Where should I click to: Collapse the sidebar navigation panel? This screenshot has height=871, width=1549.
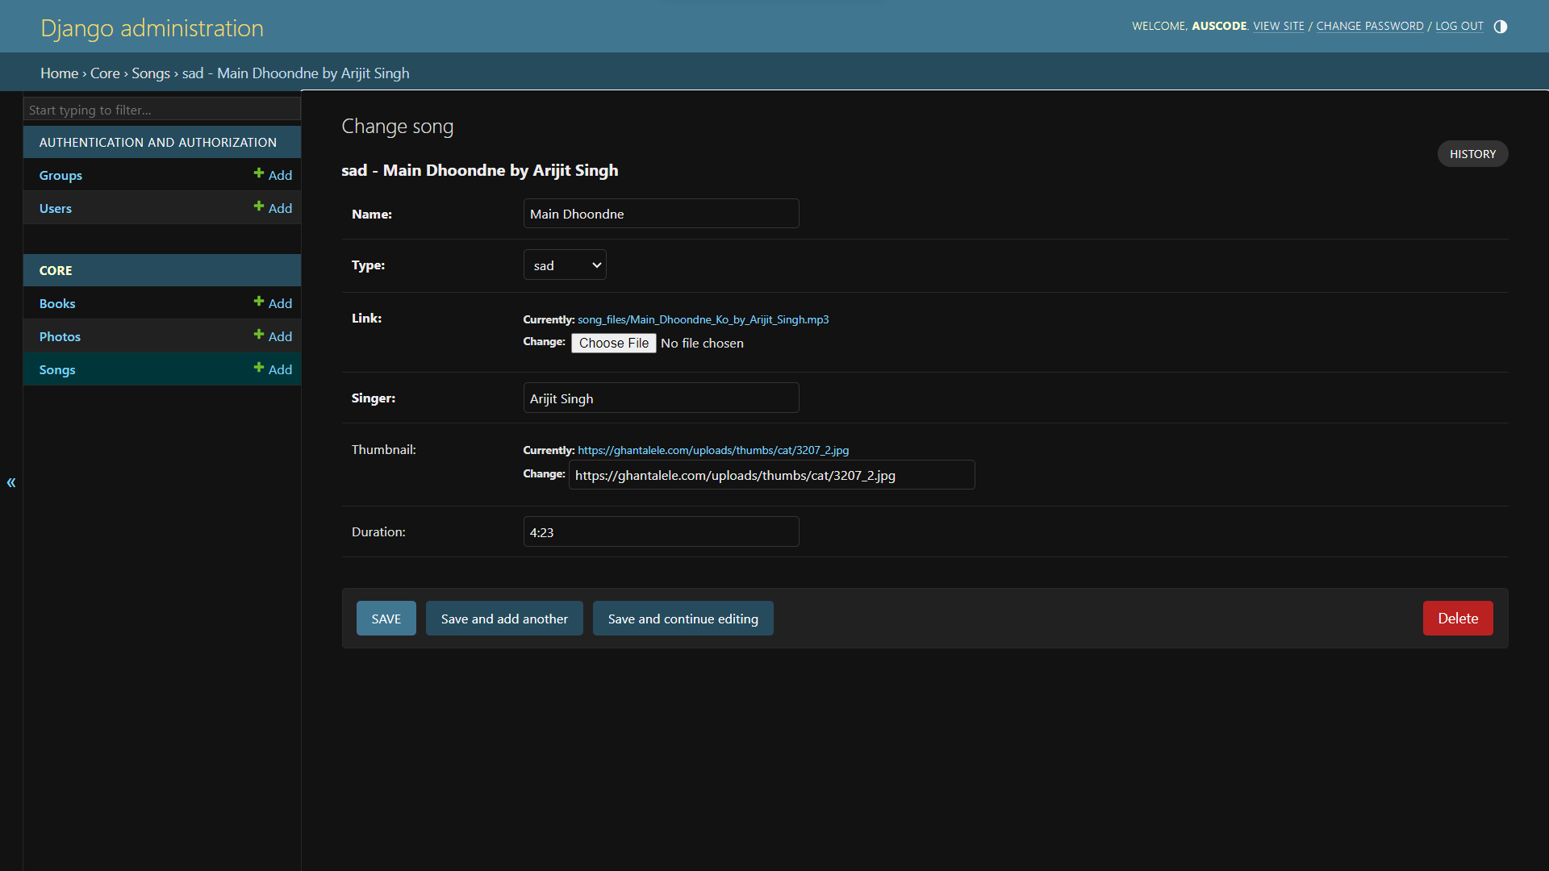pyautogui.click(x=11, y=482)
